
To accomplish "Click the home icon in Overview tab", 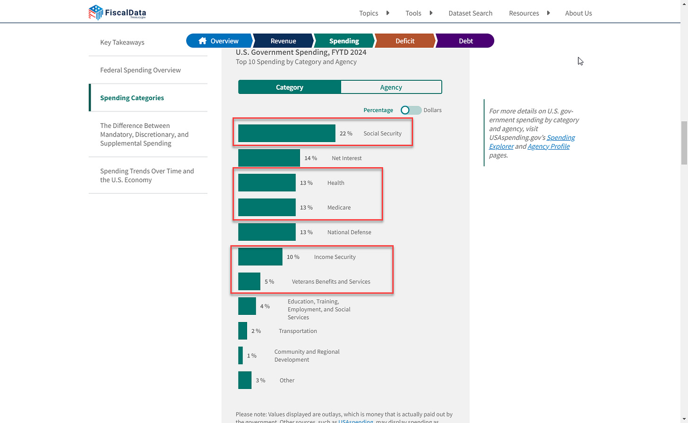I will 203,41.
